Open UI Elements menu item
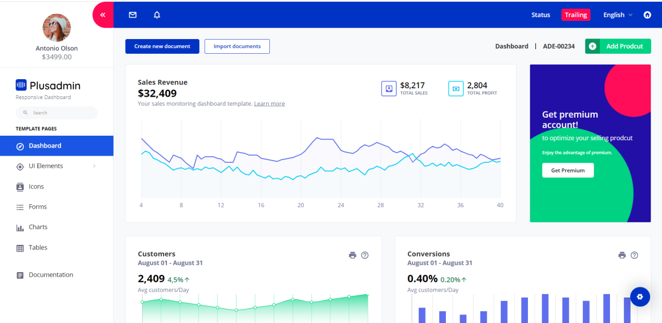662x323 pixels. pos(57,166)
